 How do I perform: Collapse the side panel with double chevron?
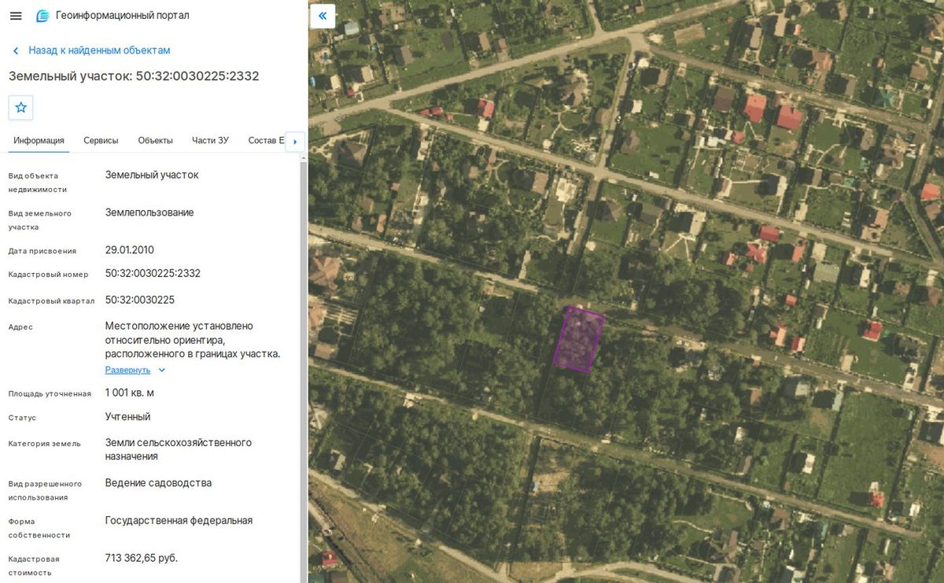[323, 16]
